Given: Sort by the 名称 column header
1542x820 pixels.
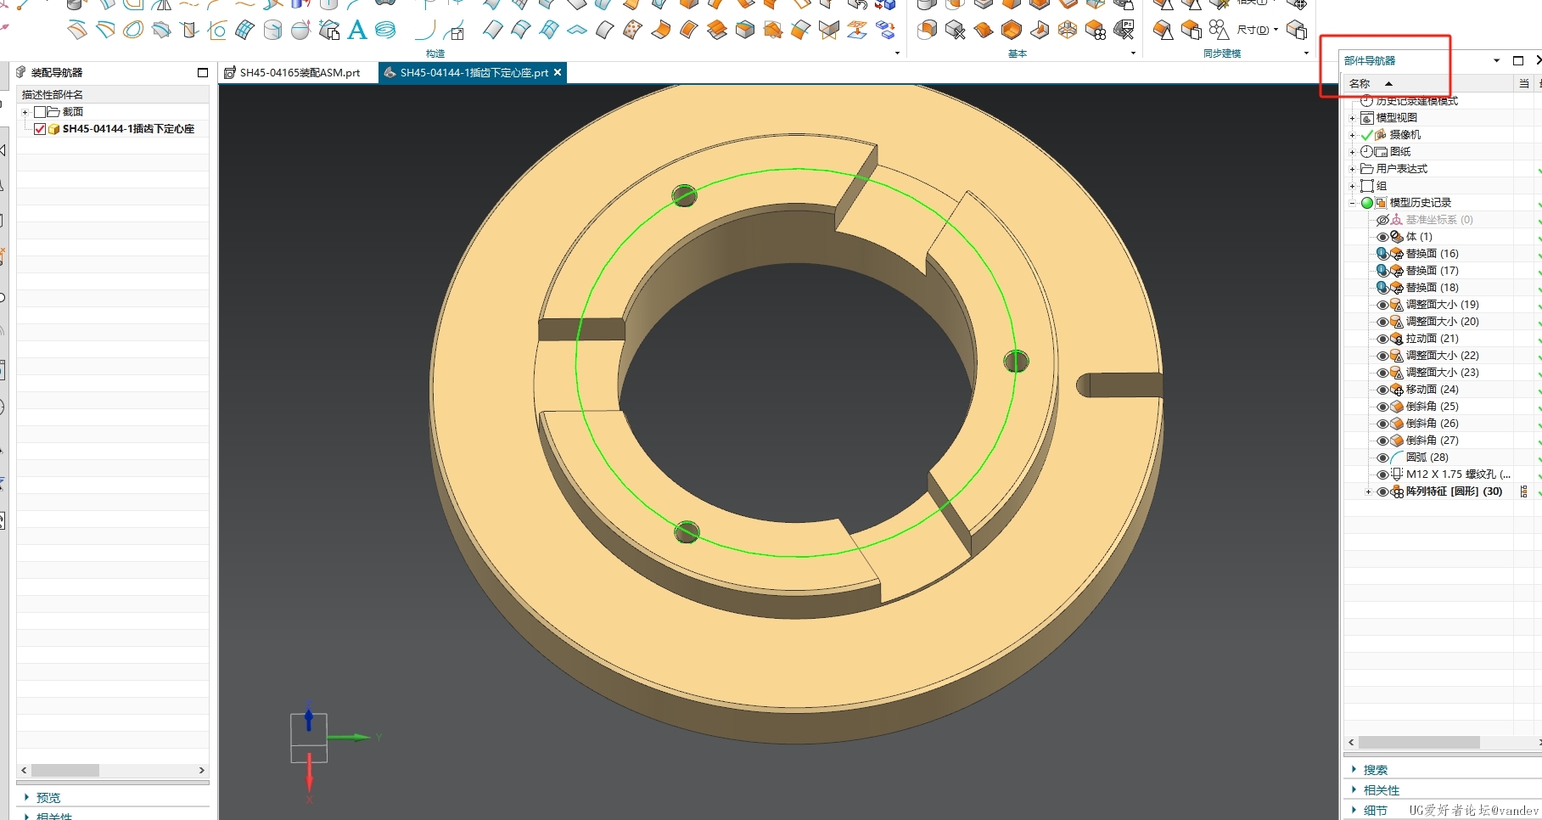Looking at the screenshot, I should [x=1428, y=83].
